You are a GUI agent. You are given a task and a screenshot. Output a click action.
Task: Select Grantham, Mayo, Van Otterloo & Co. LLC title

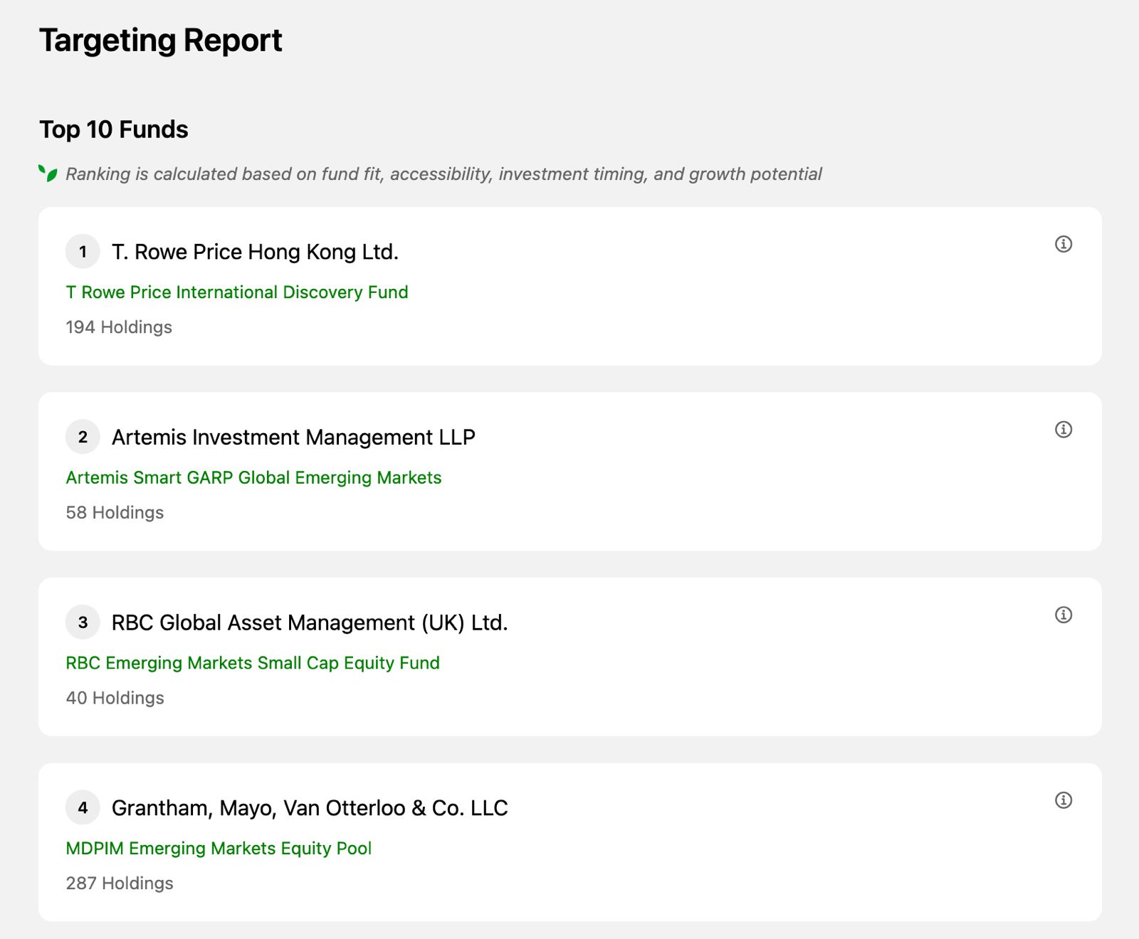point(310,808)
